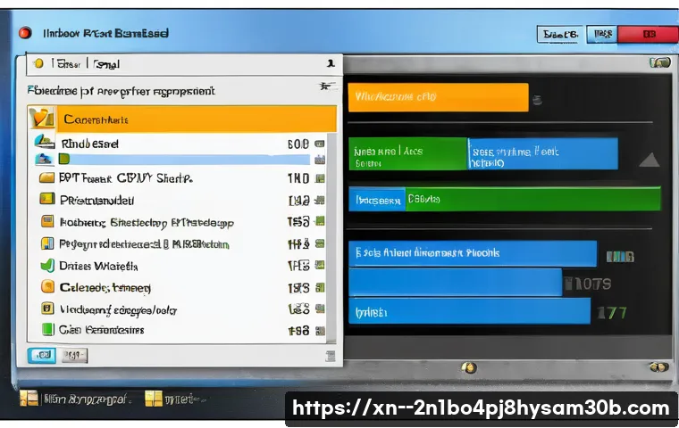Click the resize grip at the list panel corner
Image resolution: width=679 pixels, height=428 pixels.
pyautogui.click(x=331, y=357)
